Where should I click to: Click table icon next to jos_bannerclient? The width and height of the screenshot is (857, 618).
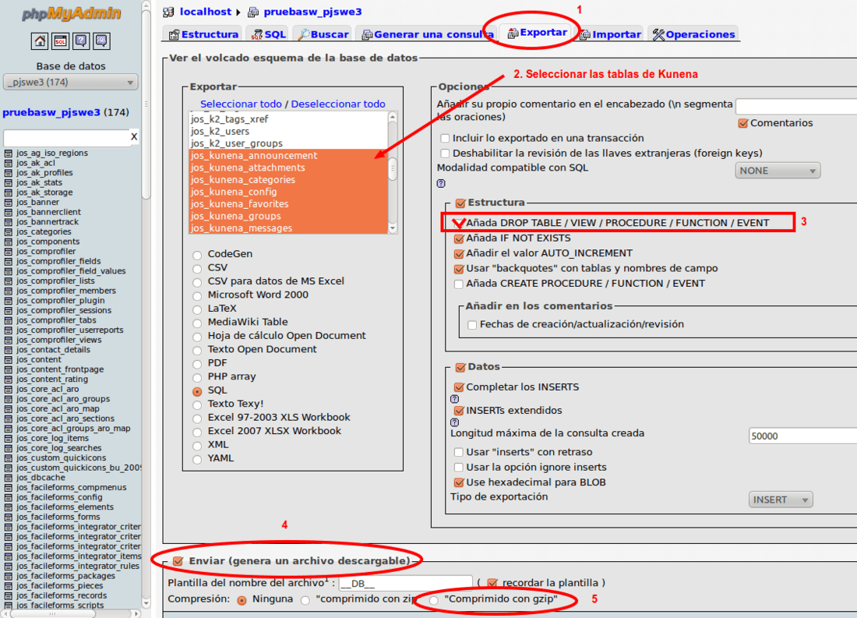coord(9,212)
